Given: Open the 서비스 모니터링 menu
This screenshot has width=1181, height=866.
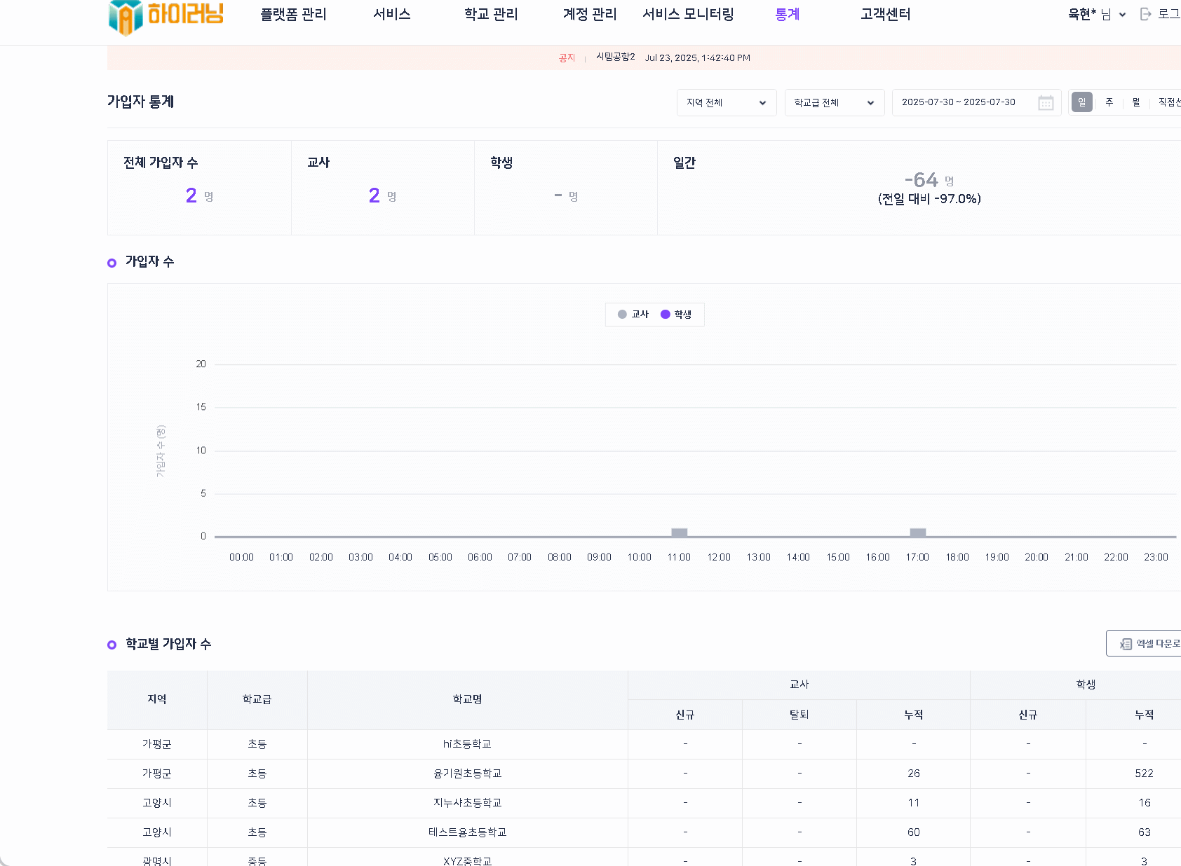Looking at the screenshot, I should tap(688, 15).
